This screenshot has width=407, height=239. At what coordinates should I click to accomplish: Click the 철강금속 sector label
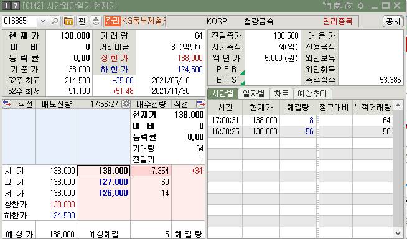click(258, 21)
